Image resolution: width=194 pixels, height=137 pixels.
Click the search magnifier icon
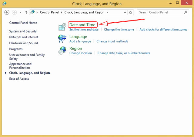click(x=185, y=12)
